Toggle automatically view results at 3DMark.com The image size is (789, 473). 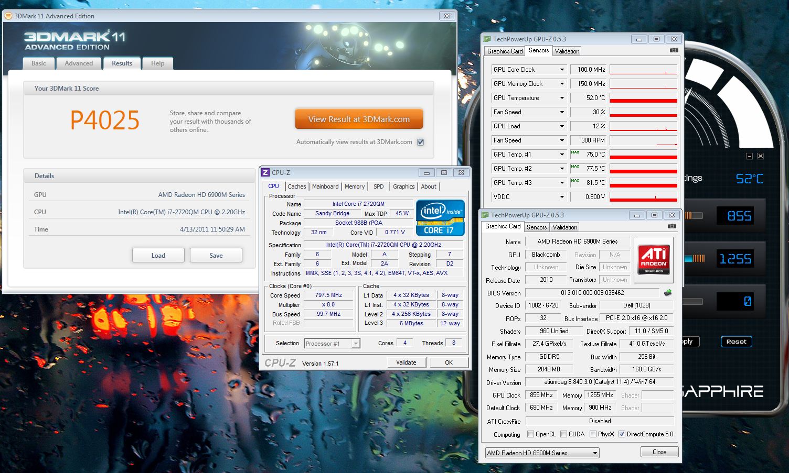coord(420,142)
